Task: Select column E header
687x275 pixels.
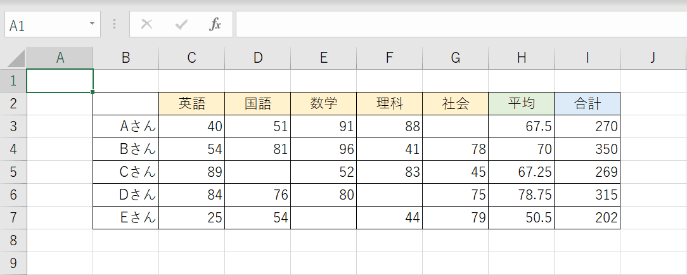Action: coord(323,58)
